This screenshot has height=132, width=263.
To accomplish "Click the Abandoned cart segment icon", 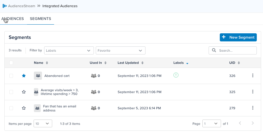I will tap(38, 76).
